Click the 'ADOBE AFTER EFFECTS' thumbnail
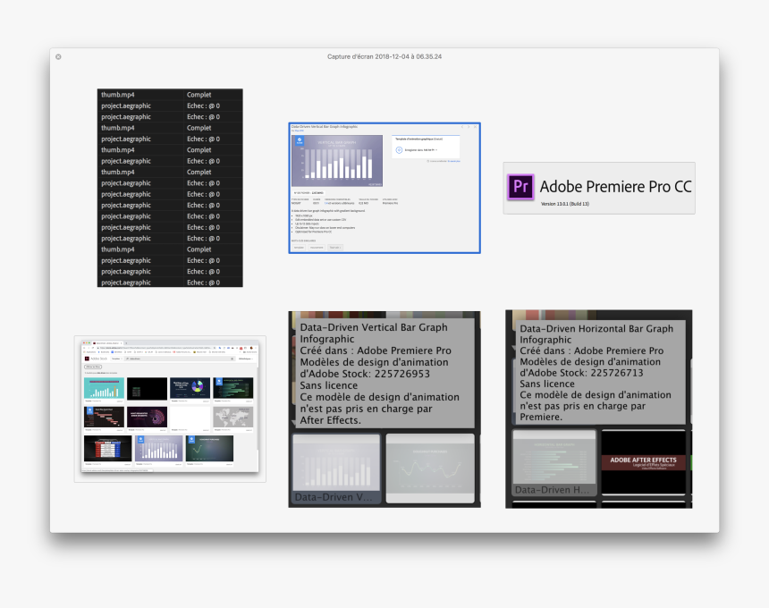This screenshot has height=608, width=769. (643, 461)
